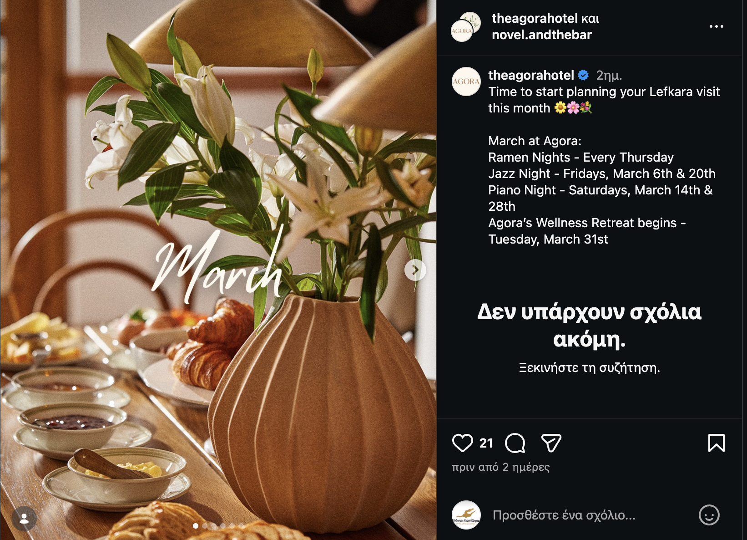747x540 pixels.
Task: Show tagged people on the photo
Action: pos(24,519)
